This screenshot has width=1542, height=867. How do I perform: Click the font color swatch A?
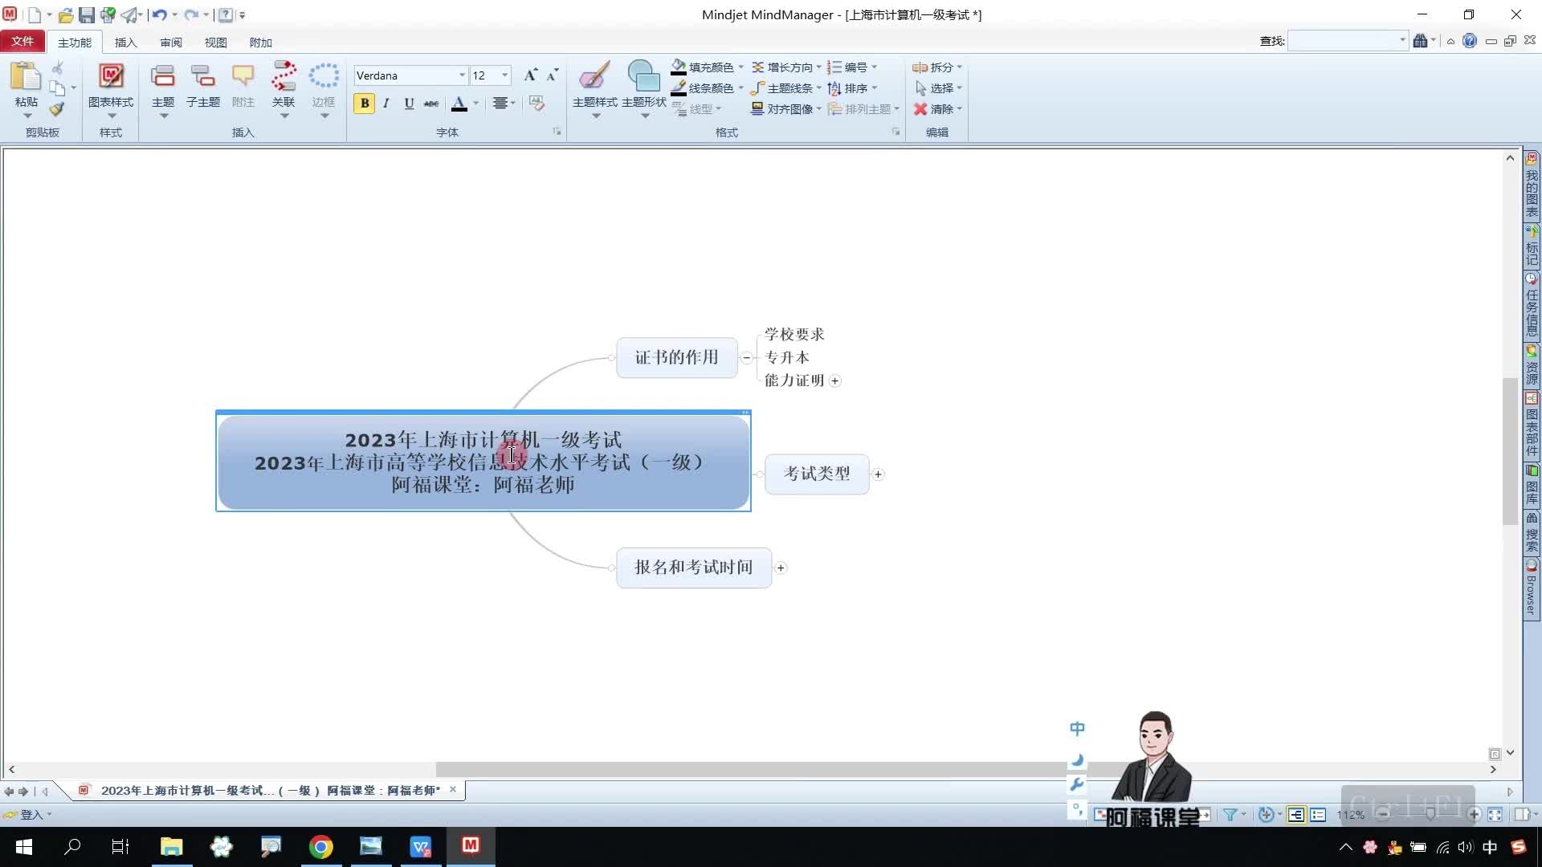[459, 103]
